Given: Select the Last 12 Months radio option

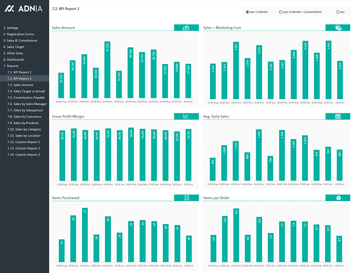Looking at the screenshot, I should [x=248, y=12].
